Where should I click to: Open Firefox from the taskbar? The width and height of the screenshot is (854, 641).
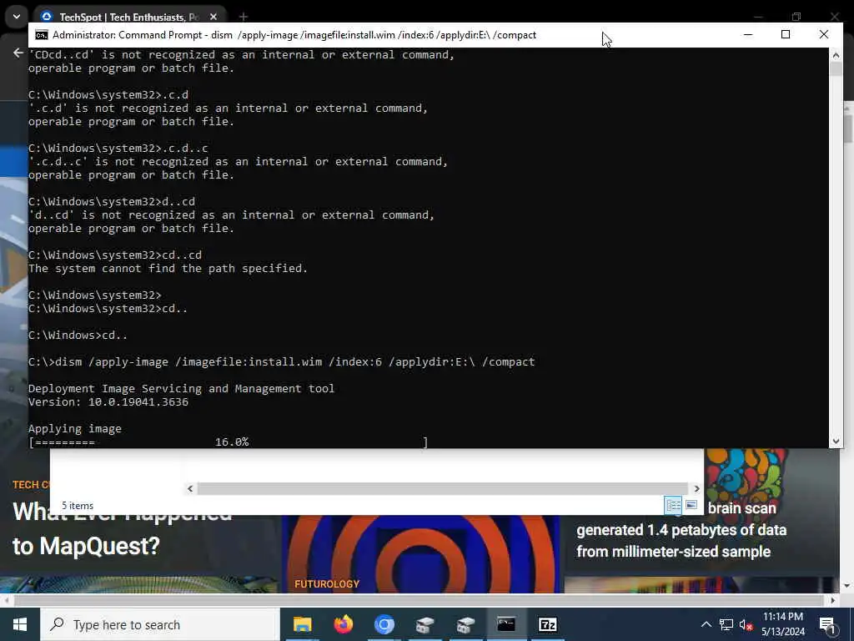[x=343, y=624]
